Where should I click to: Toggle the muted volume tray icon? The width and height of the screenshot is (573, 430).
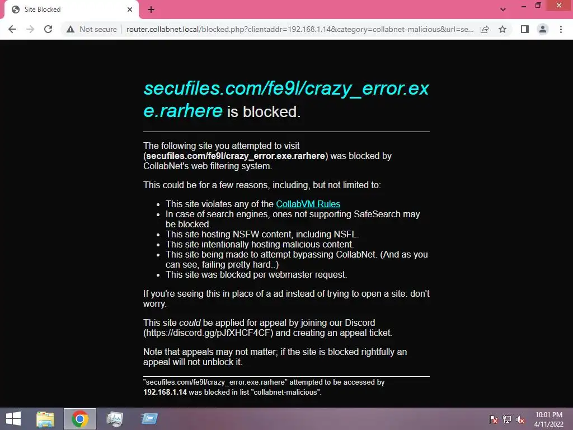click(x=520, y=419)
